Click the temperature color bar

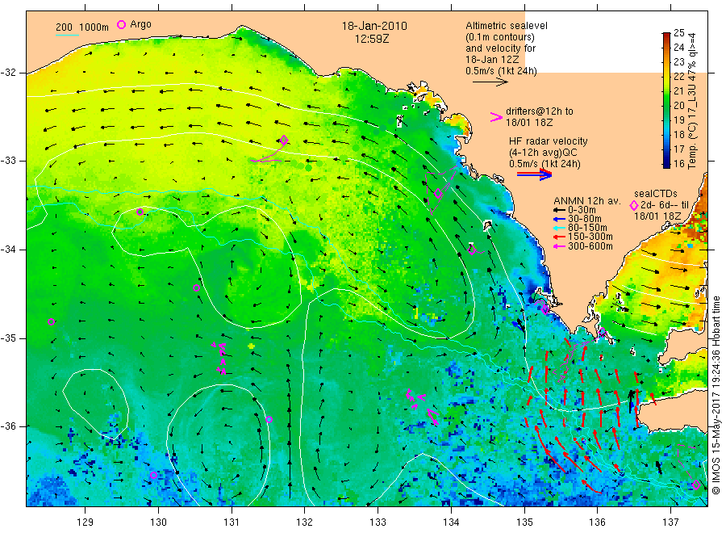[666, 99]
